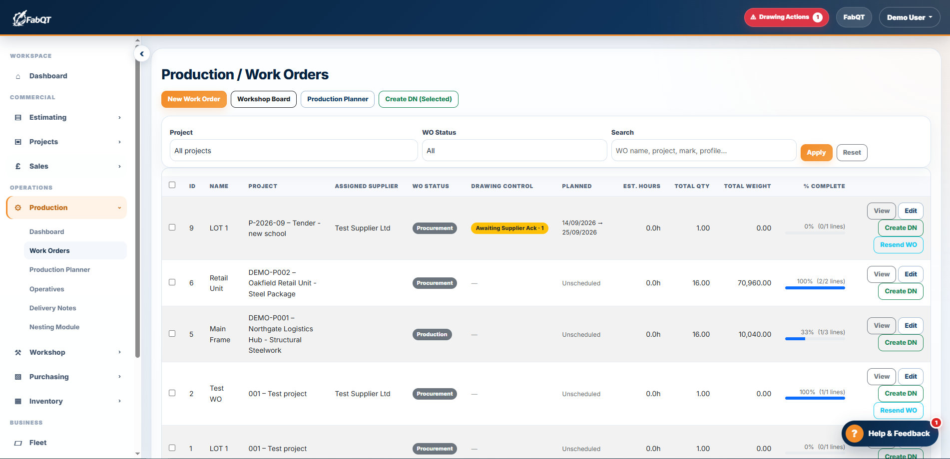The image size is (950, 459).
Task: Open the Project filter dropdown
Action: click(294, 151)
